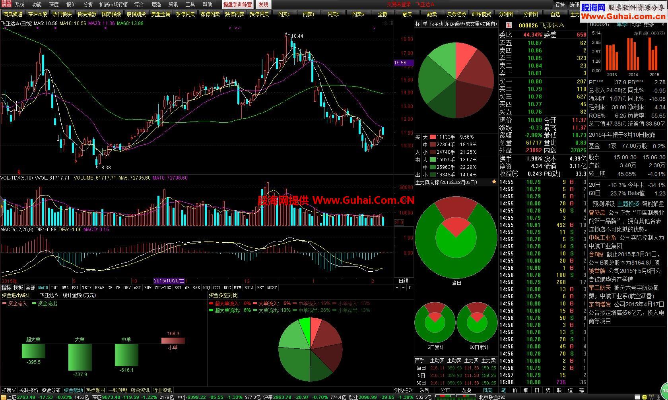Click the 涨停闪买 toolbar button
Image resolution: width=668 pixels, height=400 pixels.
(x=185, y=14)
